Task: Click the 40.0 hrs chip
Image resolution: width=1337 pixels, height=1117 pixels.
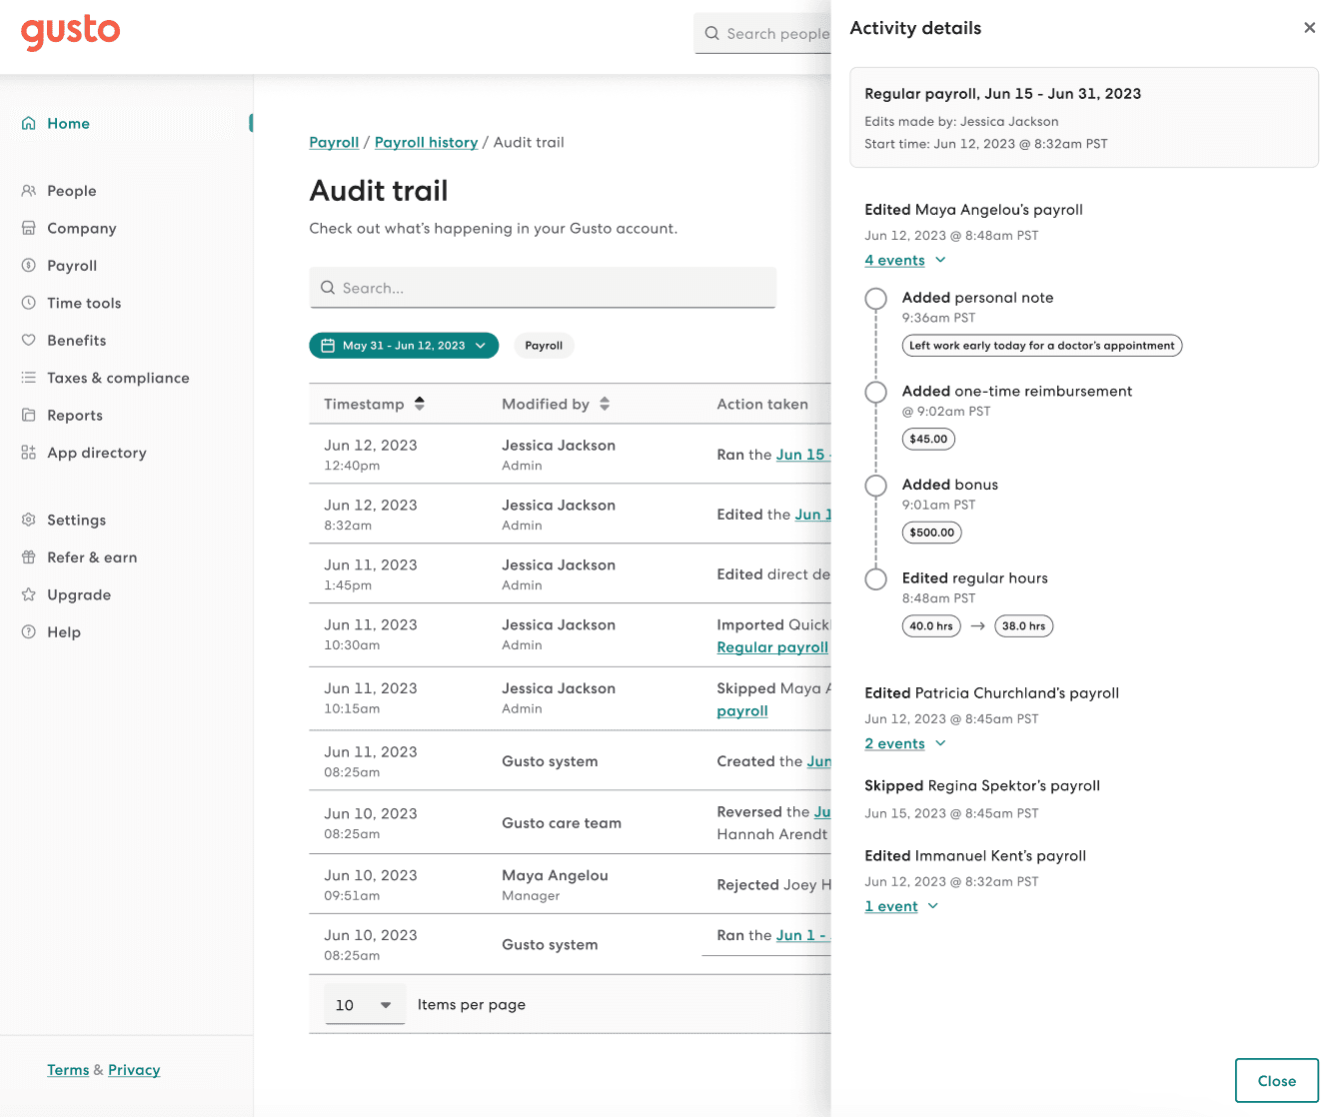Action: click(930, 626)
